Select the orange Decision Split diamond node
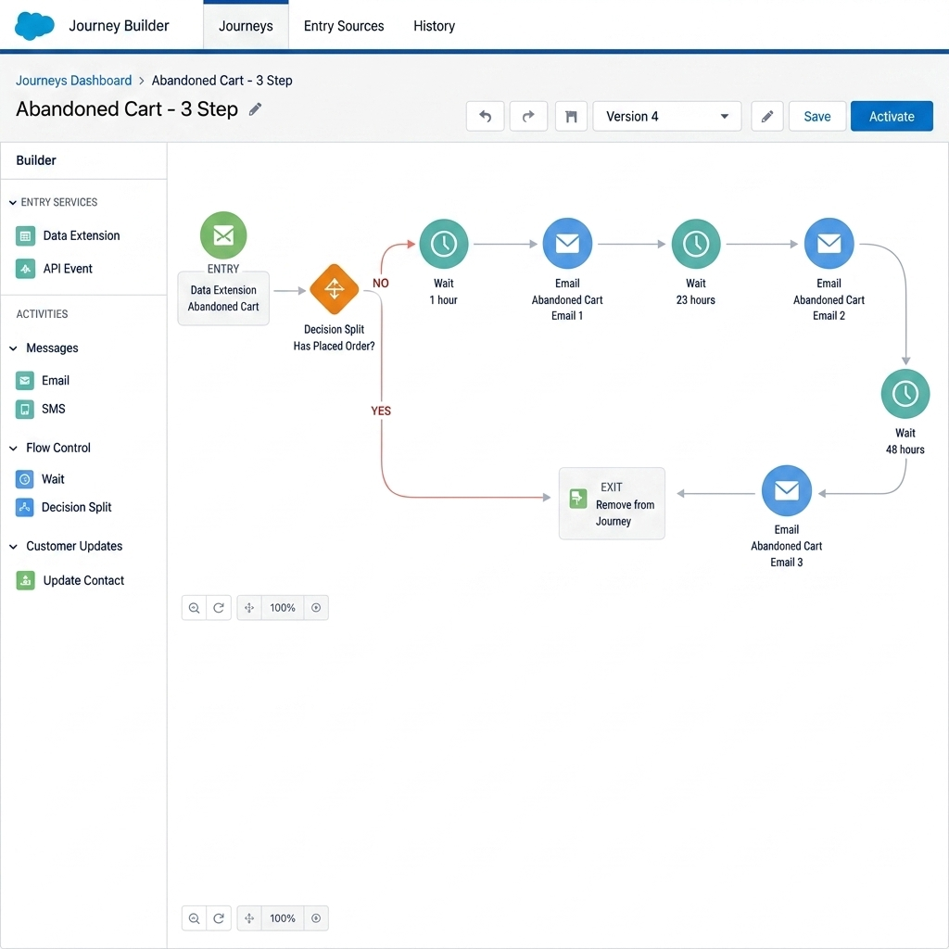 point(334,289)
